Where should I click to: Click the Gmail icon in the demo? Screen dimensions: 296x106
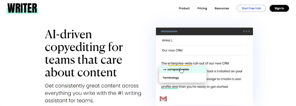click(163, 99)
